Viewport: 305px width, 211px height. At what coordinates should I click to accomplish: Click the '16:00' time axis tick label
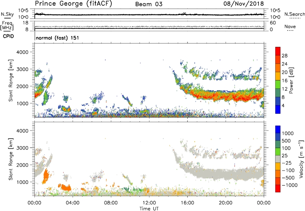click(187, 203)
